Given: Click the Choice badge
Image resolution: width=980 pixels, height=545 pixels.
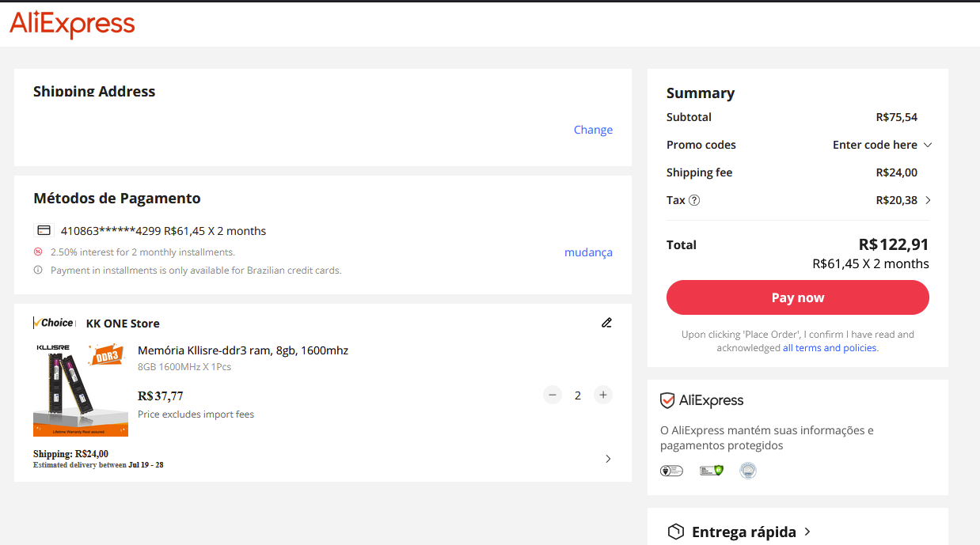Looking at the screenshot, I should [55, 323].
